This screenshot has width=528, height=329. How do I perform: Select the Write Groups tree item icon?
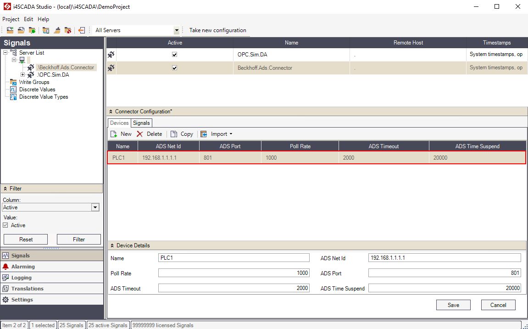14,82
